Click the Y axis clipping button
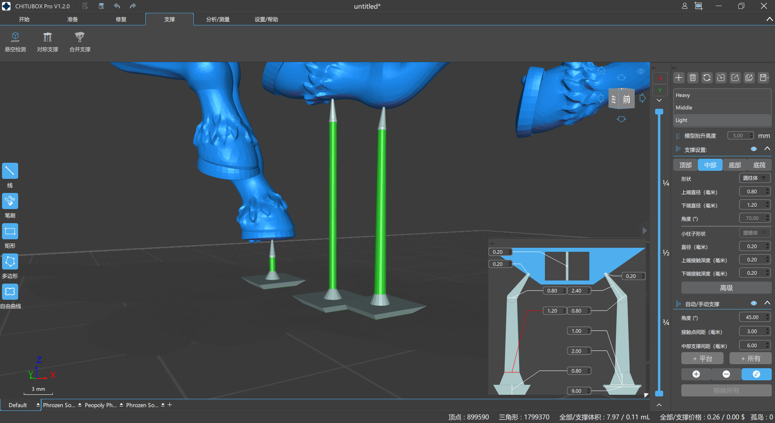Image resolution: width=775 pixels, height=423 pixels. 660,90
